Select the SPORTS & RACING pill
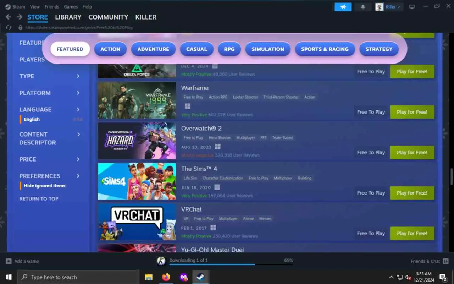Viewport: 454px width, 284px height. point(325,49)
